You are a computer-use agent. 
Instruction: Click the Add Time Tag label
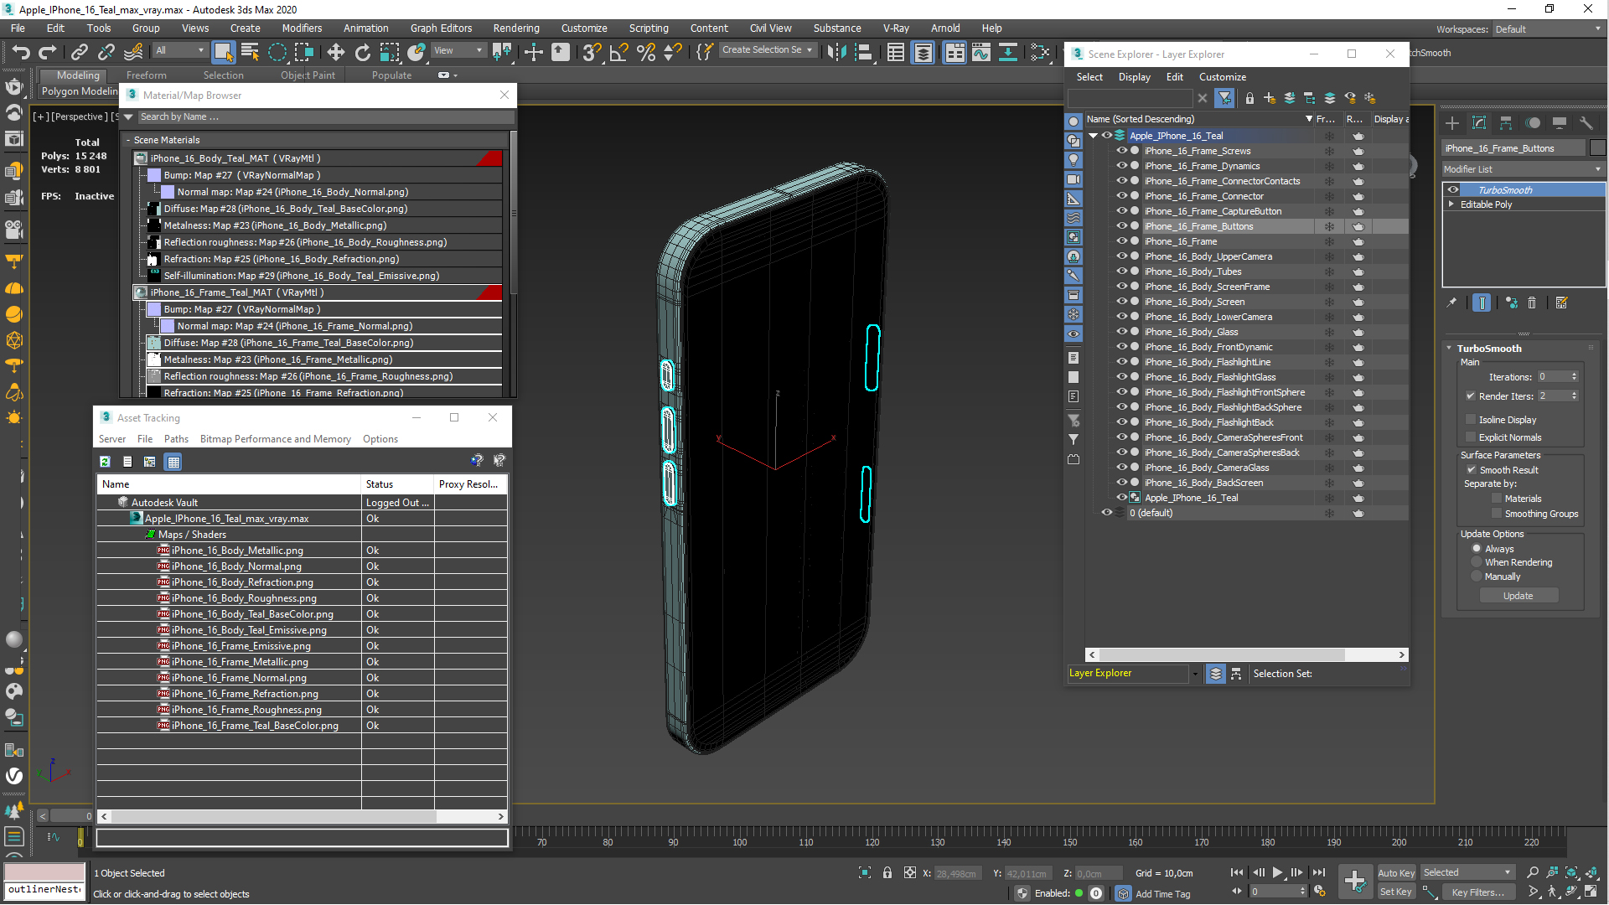click(1162, 894)
